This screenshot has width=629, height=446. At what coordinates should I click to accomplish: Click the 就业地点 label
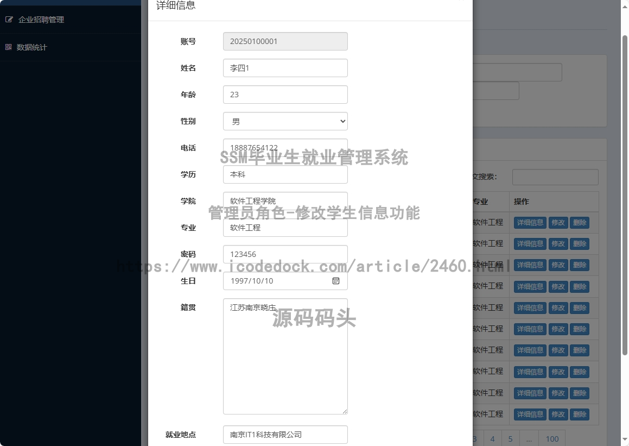[181, 435]
